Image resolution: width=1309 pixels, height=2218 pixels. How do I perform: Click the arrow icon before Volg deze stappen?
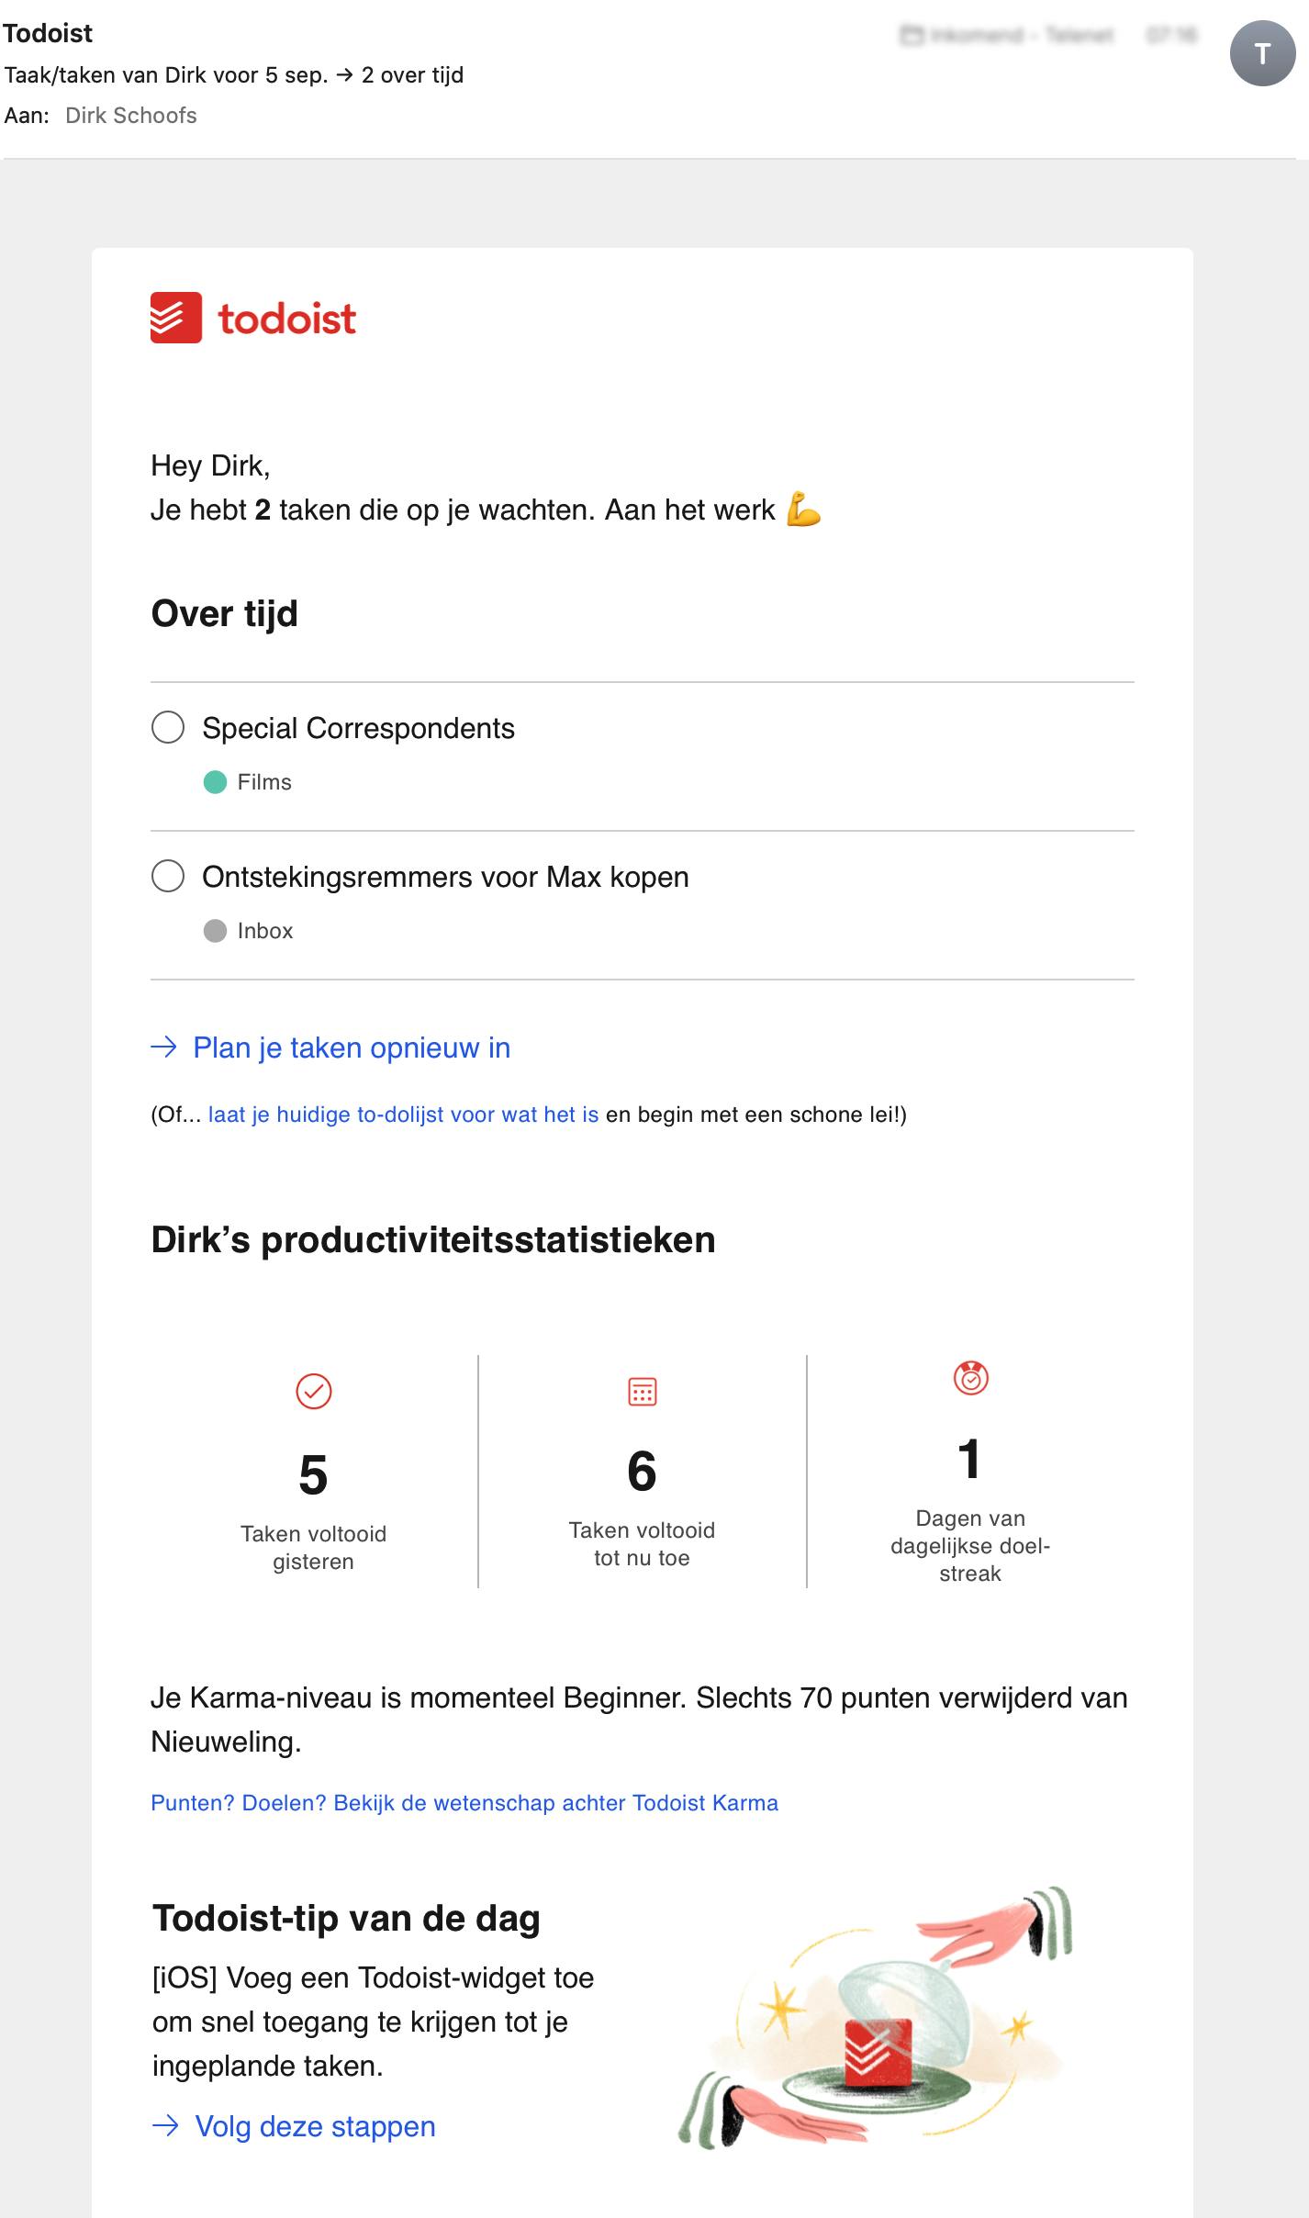click(x=165, y=2125)
